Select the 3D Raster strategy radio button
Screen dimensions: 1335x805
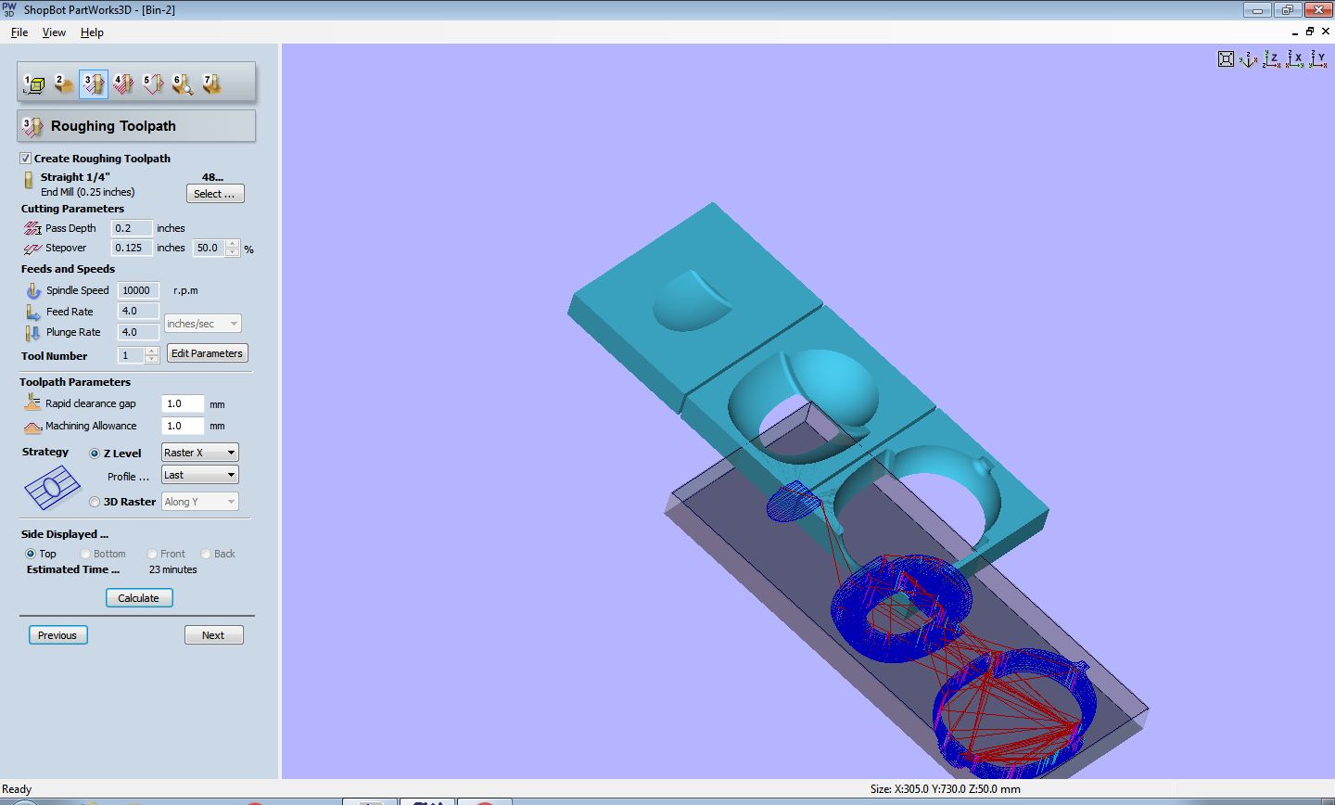pyautogui.click(x=95, y=502)
